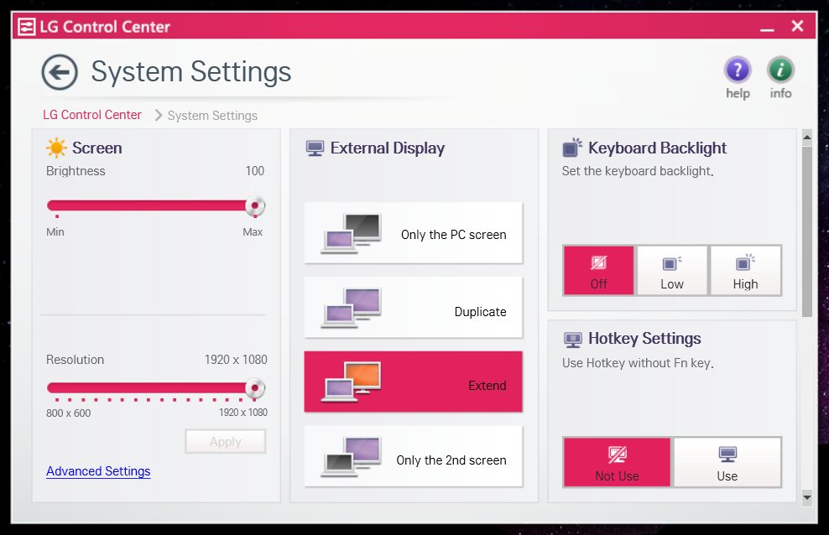Open Advanced Settings link
Image resolution: width=829 pixels, height=535 pixels.
coord(98,471)
